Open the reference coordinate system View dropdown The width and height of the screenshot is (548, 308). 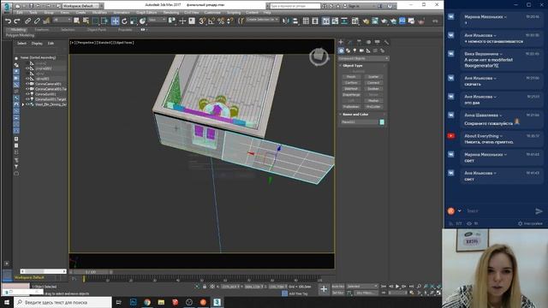(x=157, y=21)
